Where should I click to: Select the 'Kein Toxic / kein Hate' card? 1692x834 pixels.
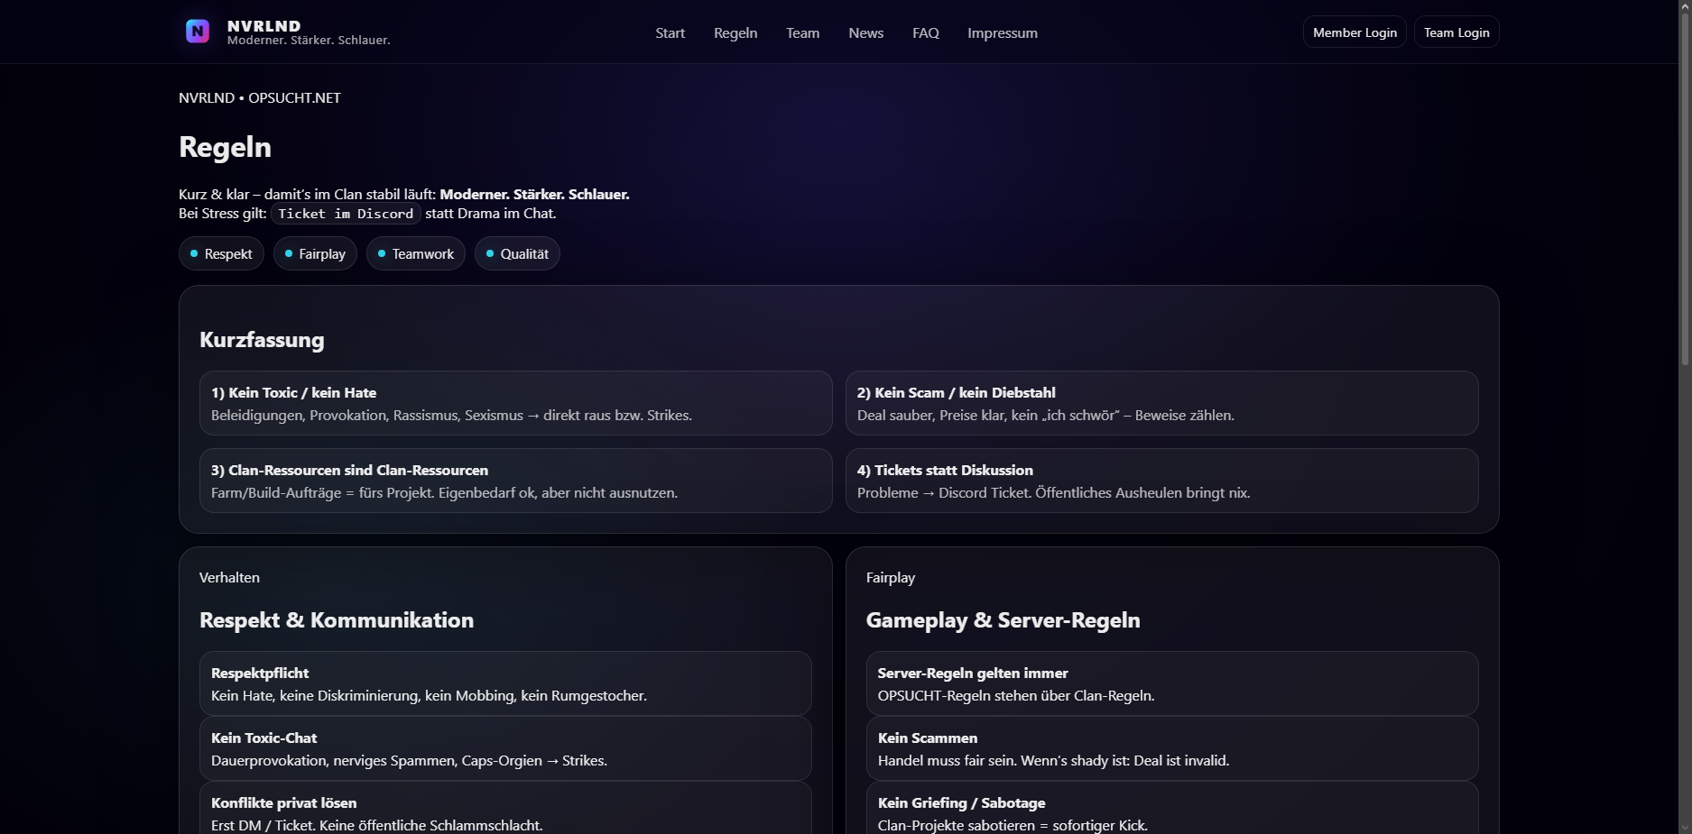(515, 403)
